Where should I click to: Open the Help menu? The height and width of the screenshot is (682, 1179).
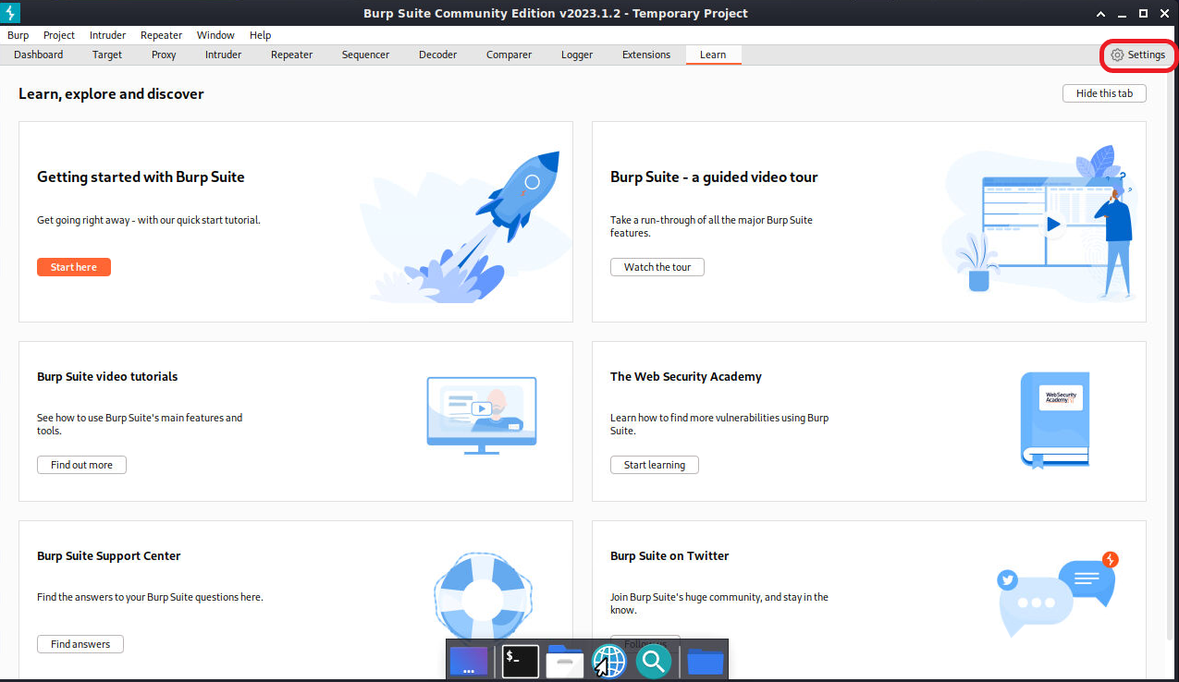[261, 35]
